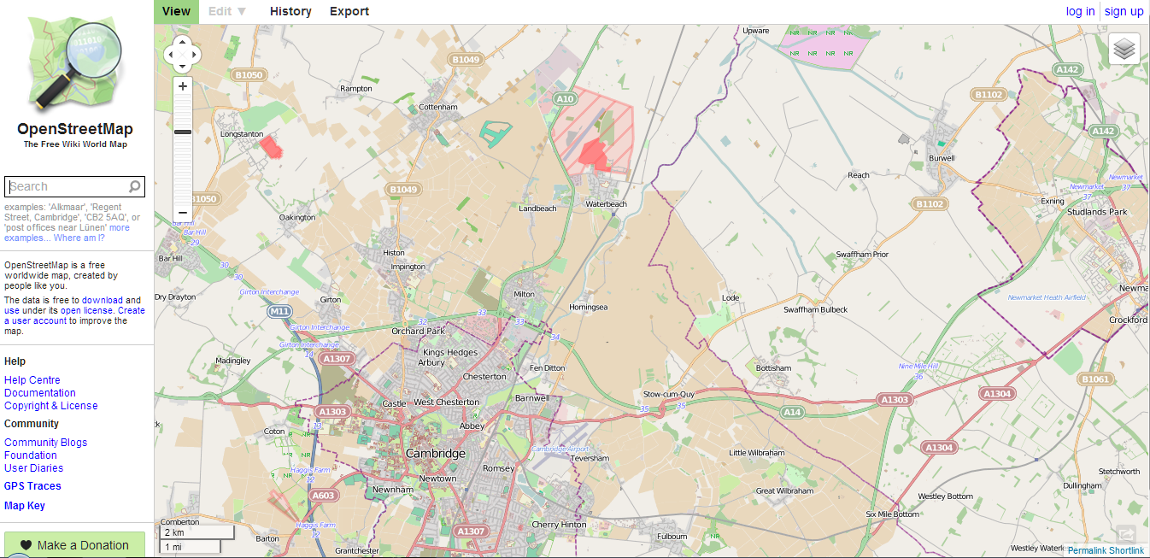This screenshot has height=558, width=1150.
Task: Open the Map Key link
Action: click(25, 506)
